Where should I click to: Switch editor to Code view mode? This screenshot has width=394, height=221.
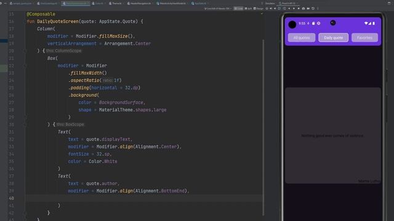[238, 9]
